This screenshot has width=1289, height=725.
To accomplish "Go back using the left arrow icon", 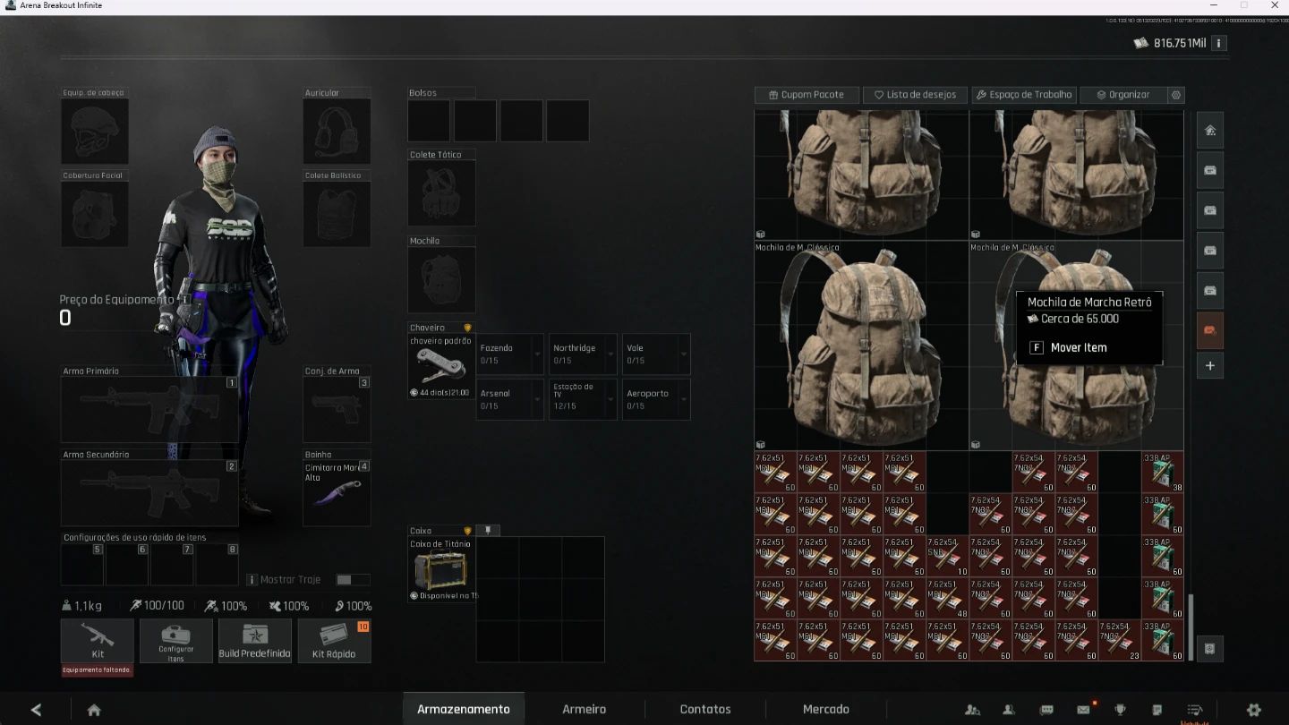I will (x=36, y=710).
